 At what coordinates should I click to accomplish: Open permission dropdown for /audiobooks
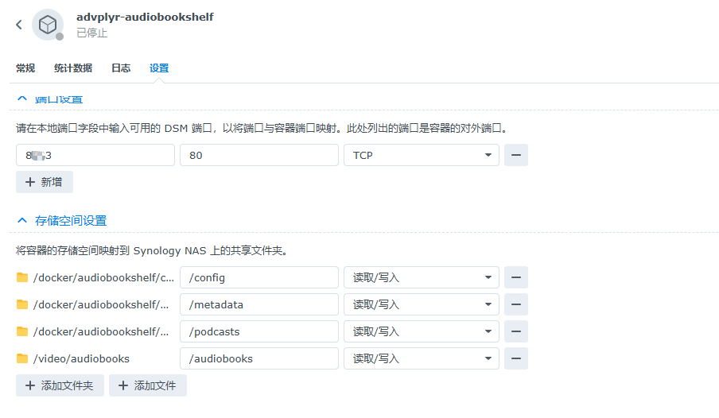[422, 358]
